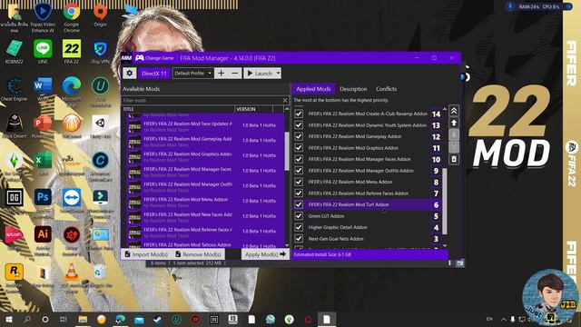Delete selected applied mod with trash icon
This screenshot has width=581, height=327.
[x=454, y=159]
